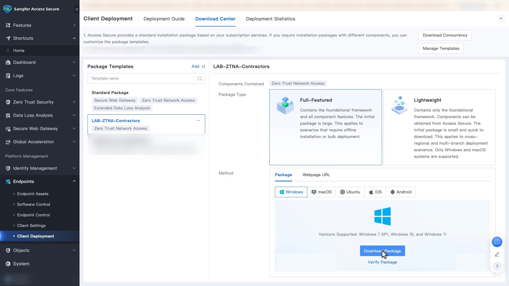Expand the Objects menu chevron

(74, 250)
